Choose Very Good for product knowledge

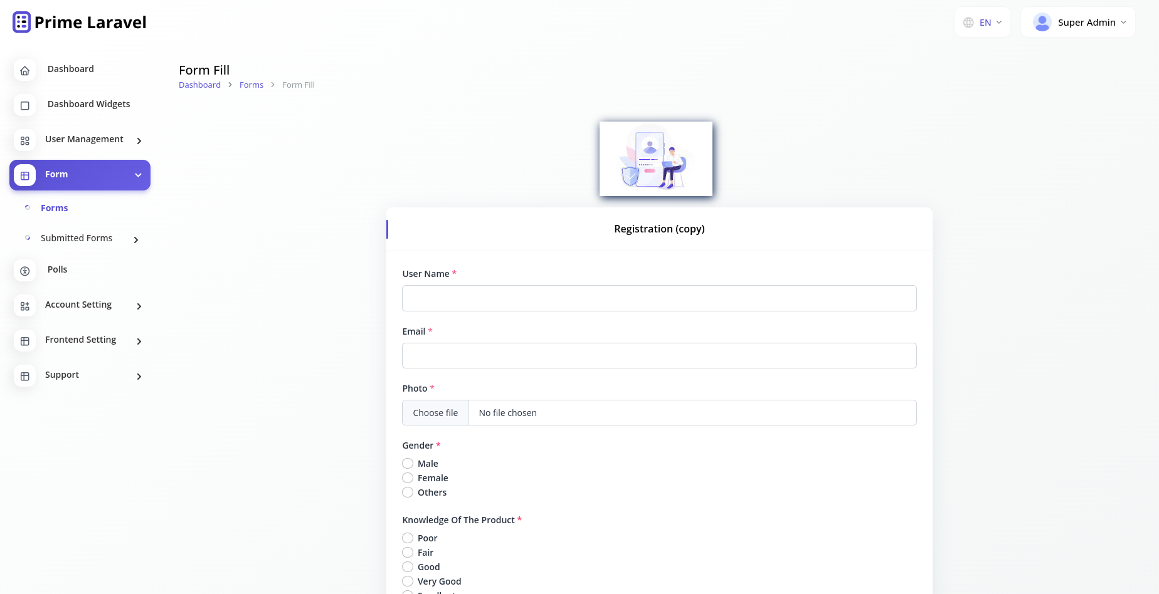point(407,581)
